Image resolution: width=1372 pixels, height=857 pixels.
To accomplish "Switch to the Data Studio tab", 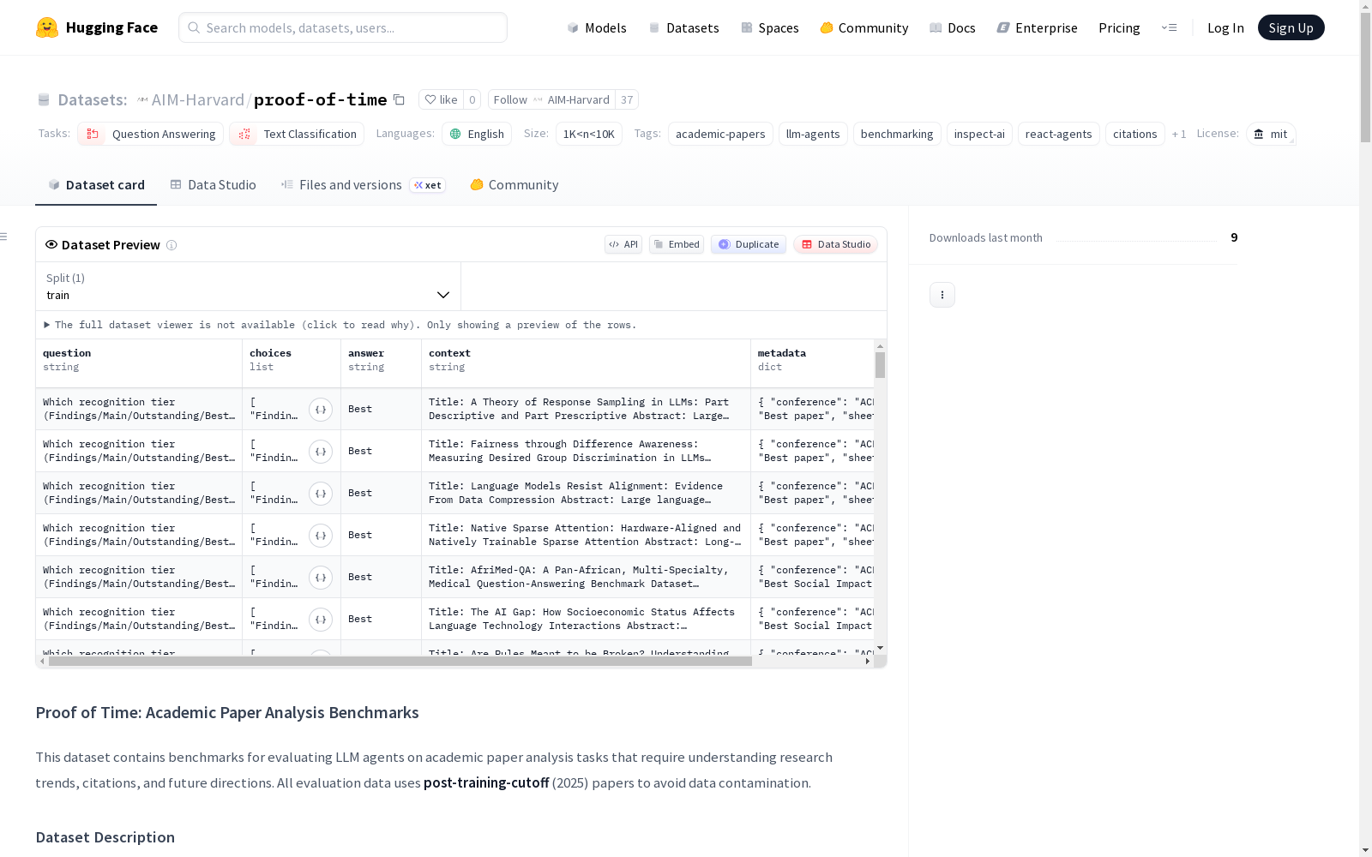I will [x=214, y=185].
